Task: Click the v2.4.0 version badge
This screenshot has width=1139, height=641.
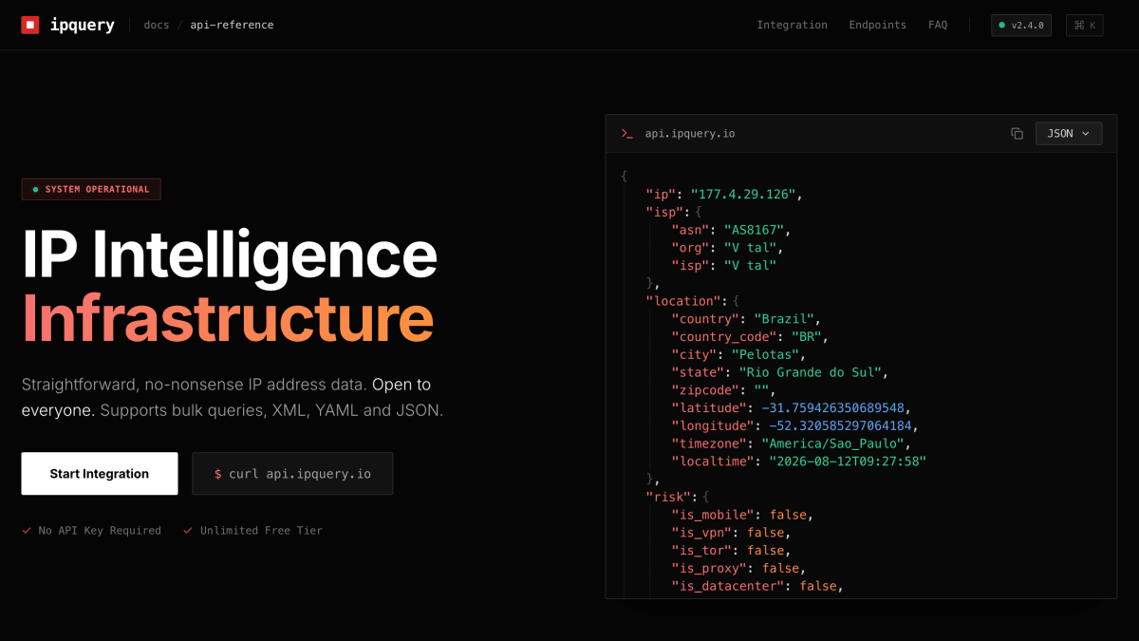Action: 1021,26
